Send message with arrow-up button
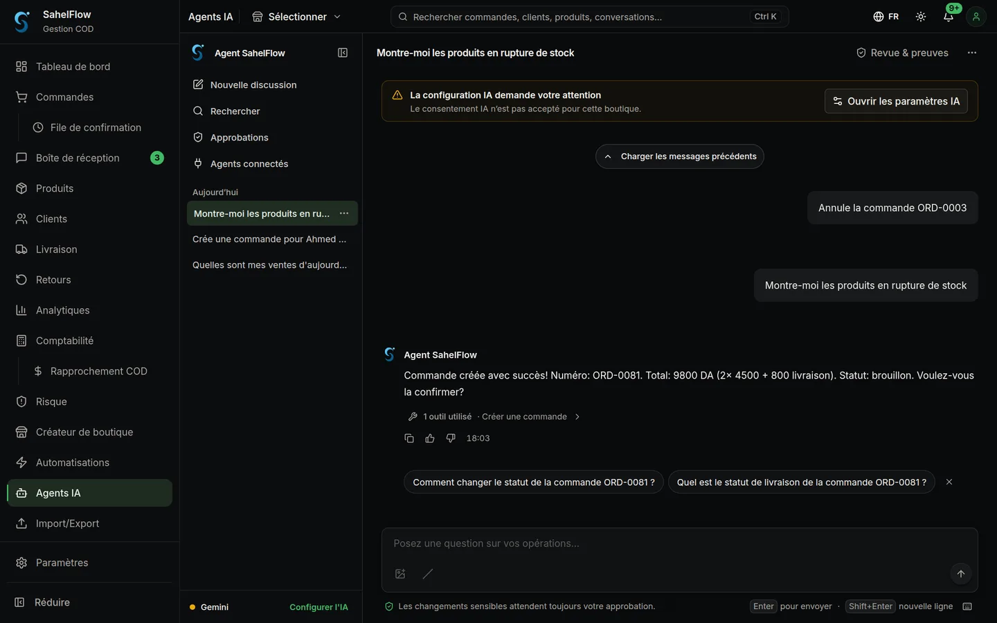Viewport: 997px width, 623px height. pyautogui.click(x=961, y=574)
